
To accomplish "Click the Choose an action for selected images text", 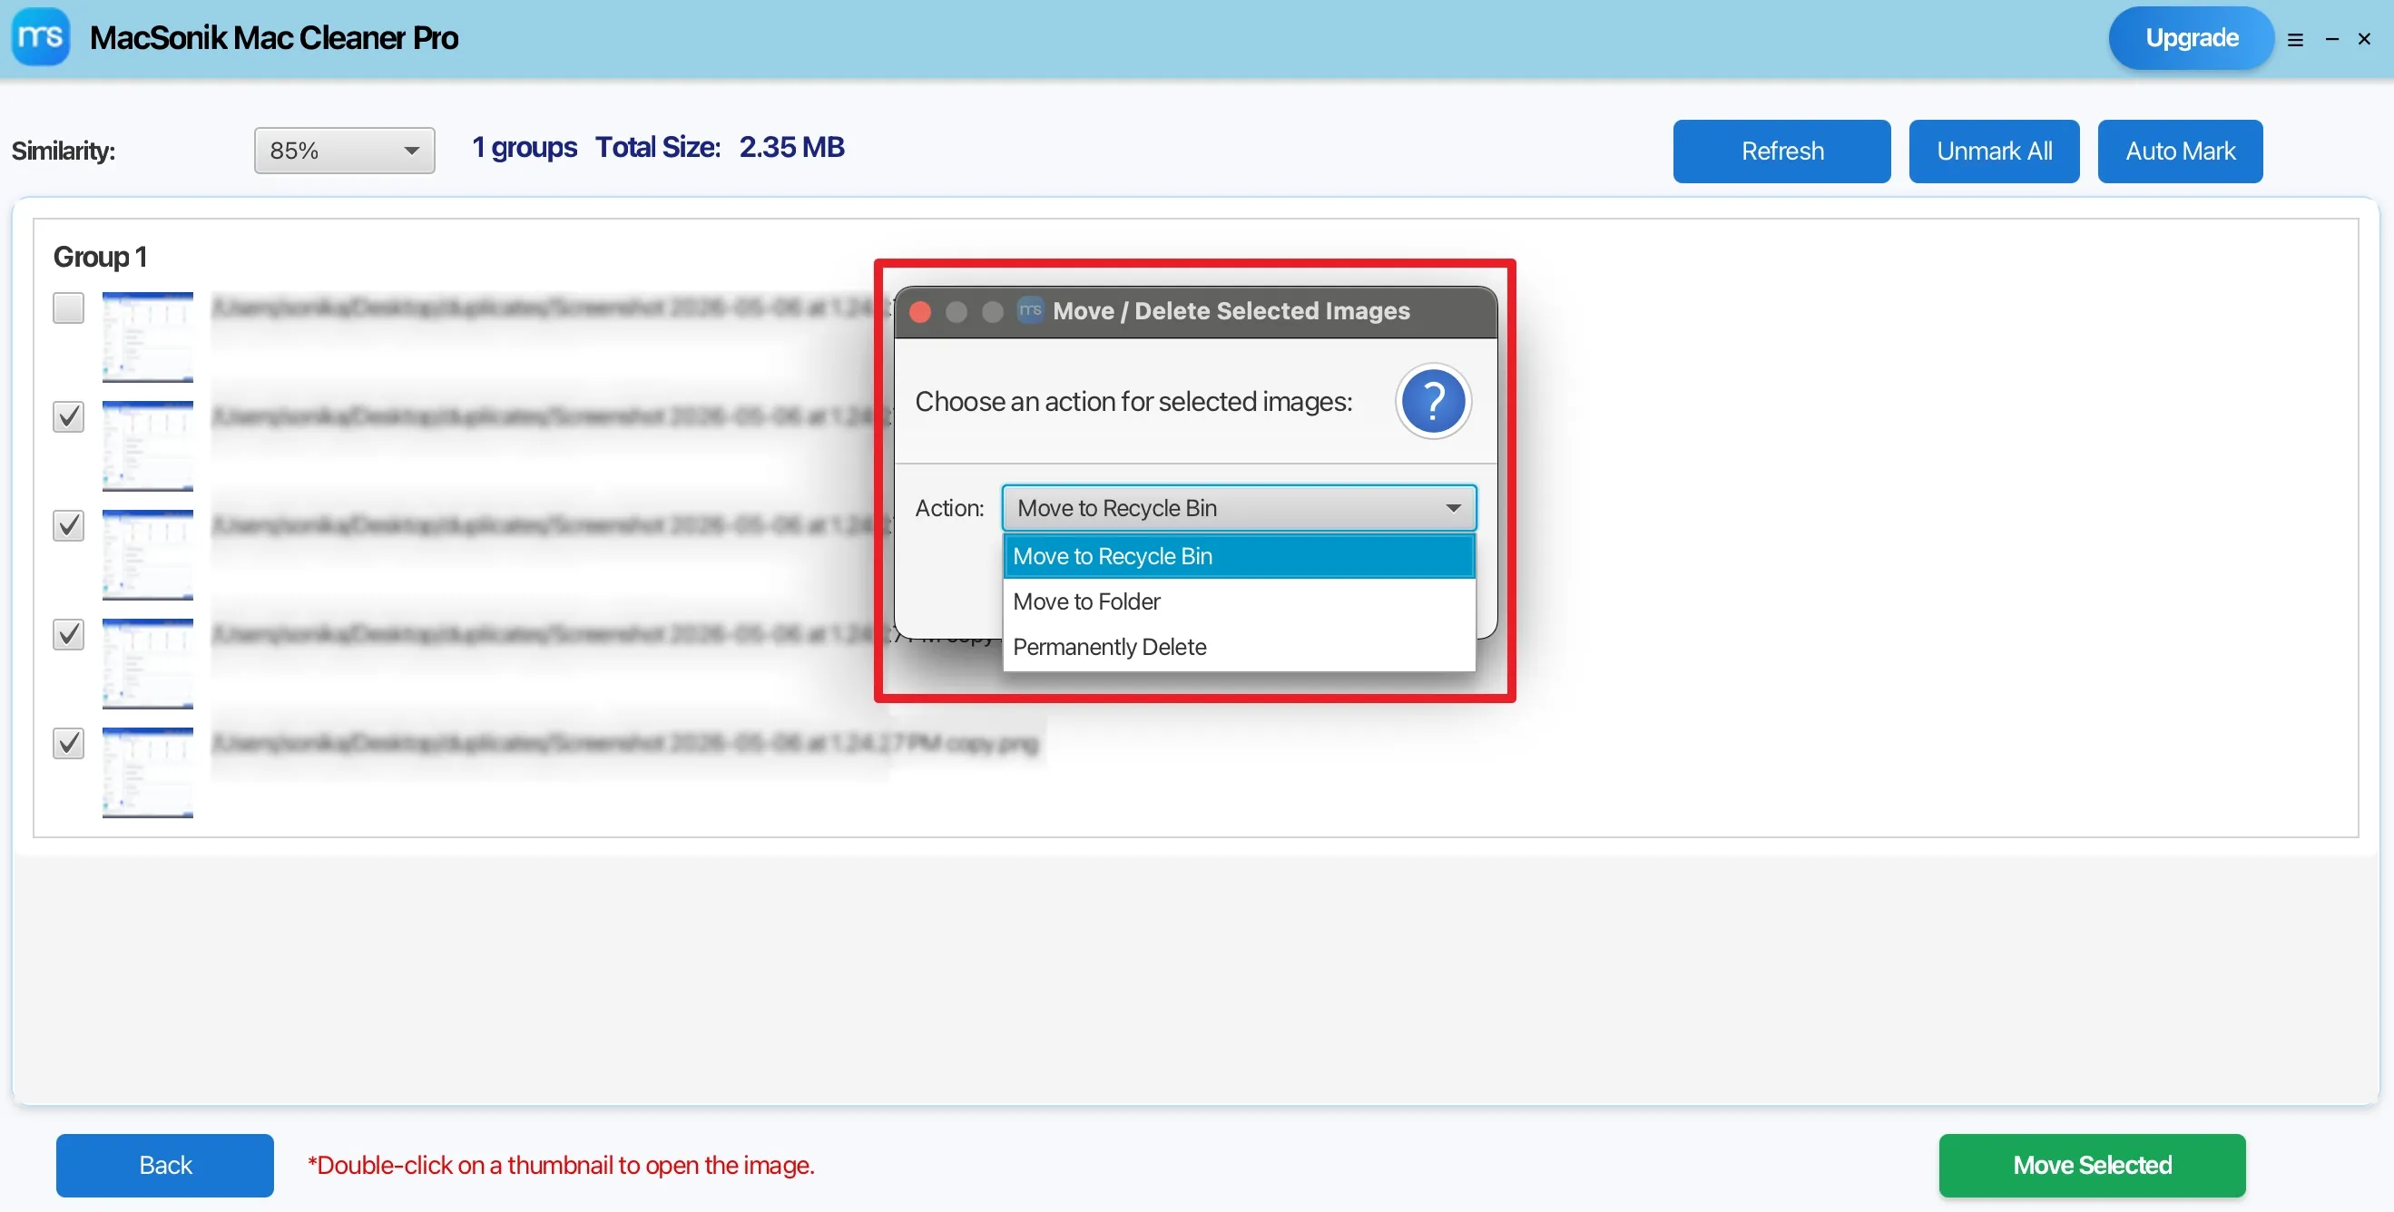I will pos(1133,401).
